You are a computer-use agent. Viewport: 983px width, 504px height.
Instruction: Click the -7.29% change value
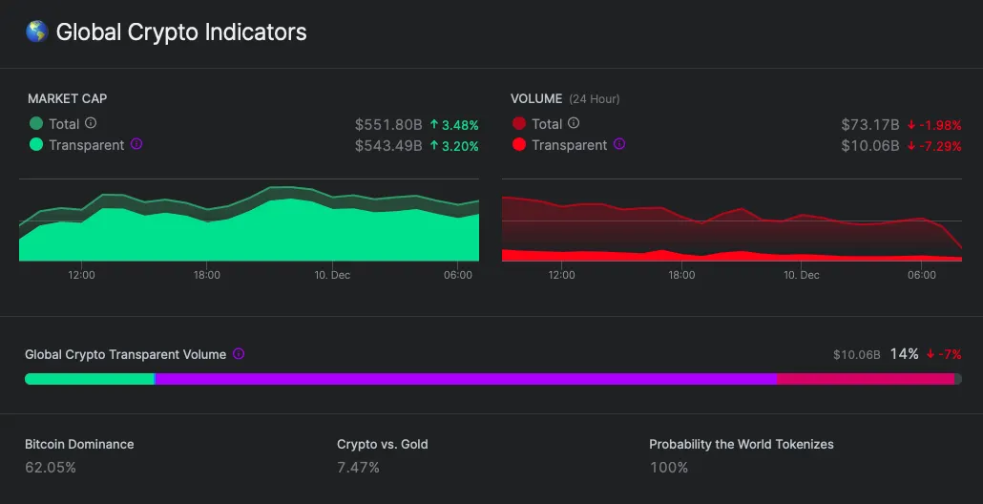click(940, 146)
